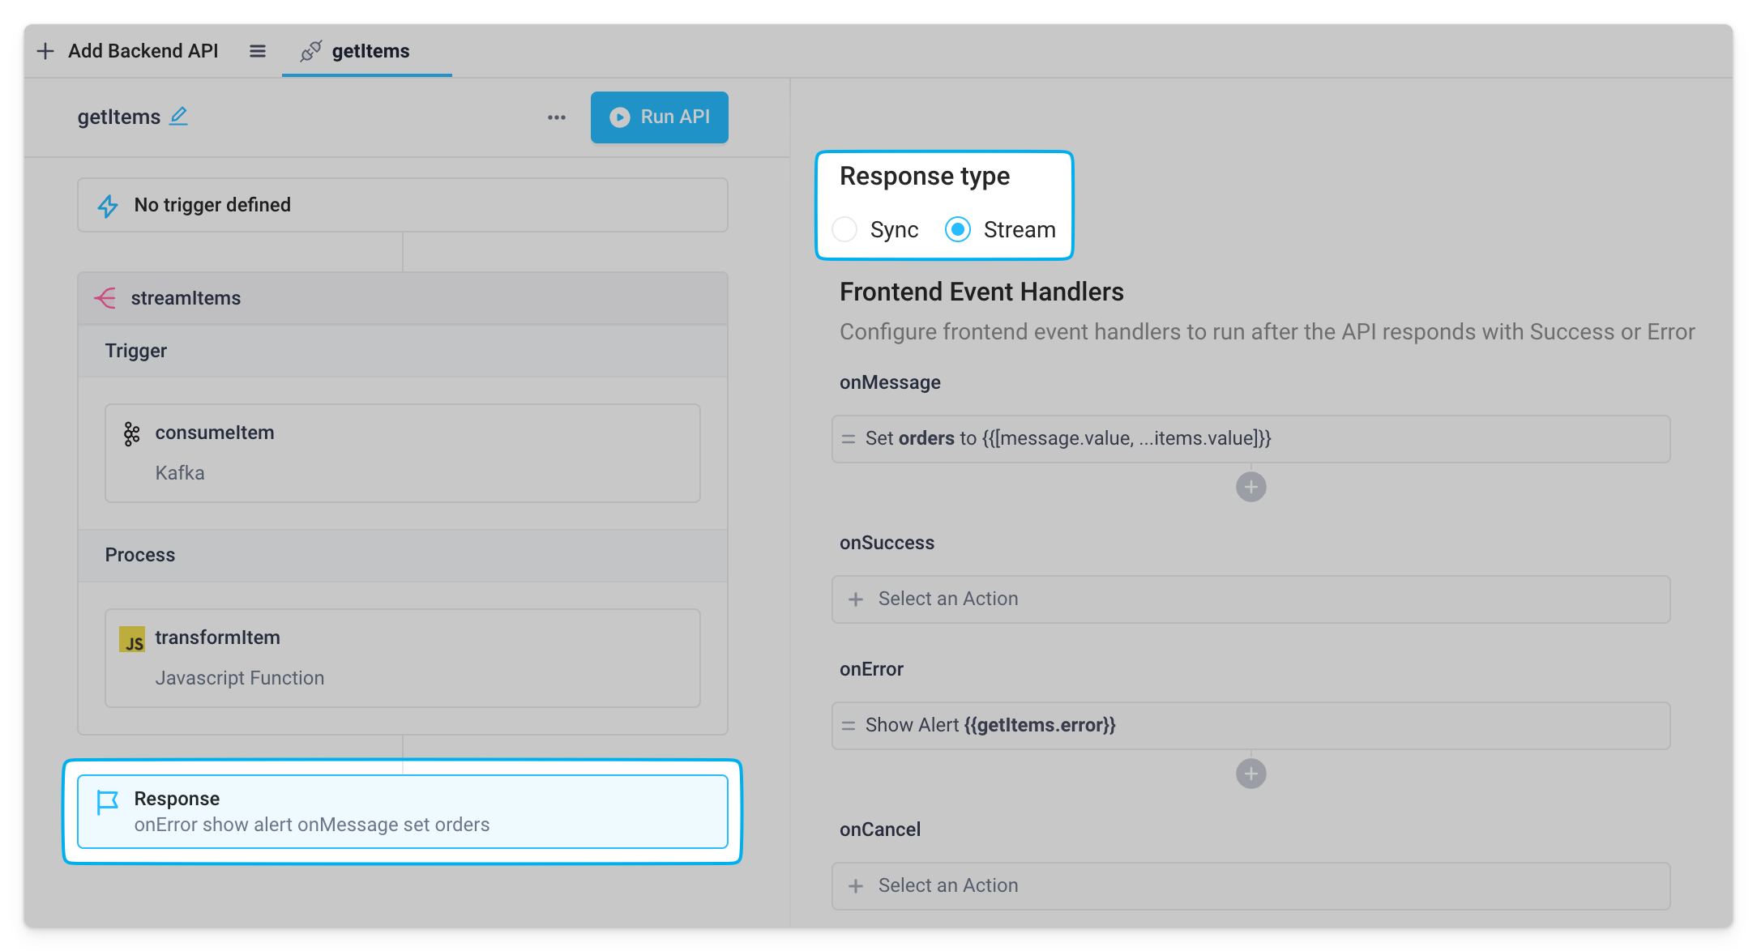Click the lightning bolt trigger icon
1757x951 pixels.
[x=108, y=206]
